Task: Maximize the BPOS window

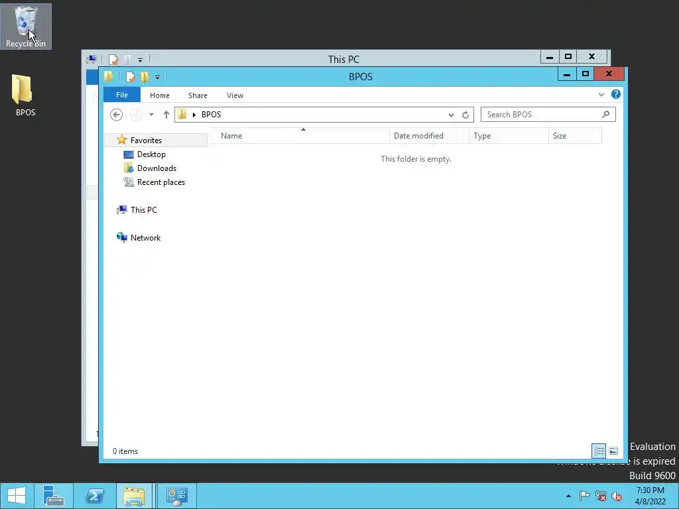Action: pos(585,74)
